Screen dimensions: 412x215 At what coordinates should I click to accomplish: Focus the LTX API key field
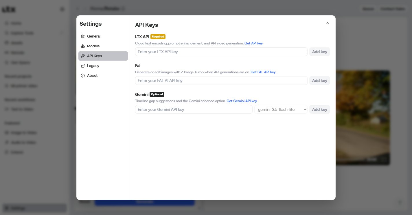click(x=221, y=52)
